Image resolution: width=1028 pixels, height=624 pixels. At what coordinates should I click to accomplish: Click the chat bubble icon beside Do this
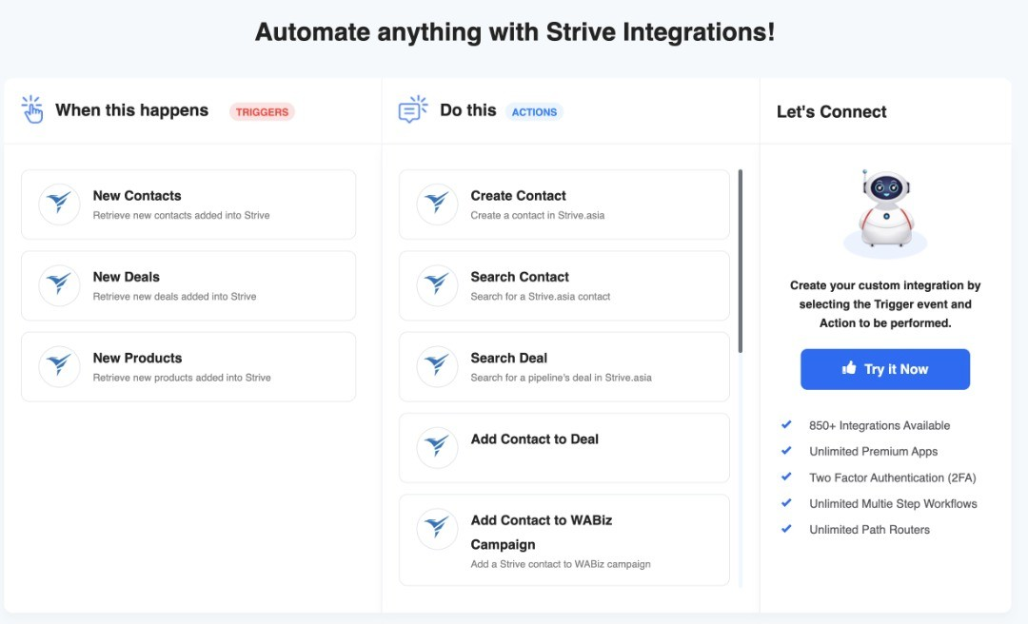[410, 109]
